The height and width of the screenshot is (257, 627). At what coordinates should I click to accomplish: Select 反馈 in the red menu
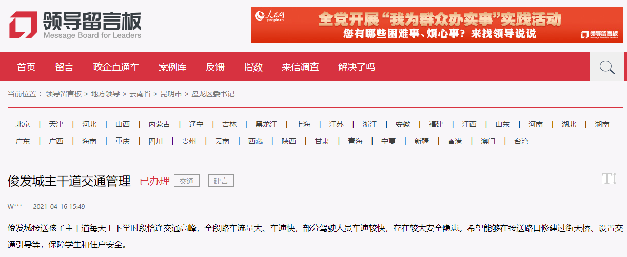[x=215, y=67]
